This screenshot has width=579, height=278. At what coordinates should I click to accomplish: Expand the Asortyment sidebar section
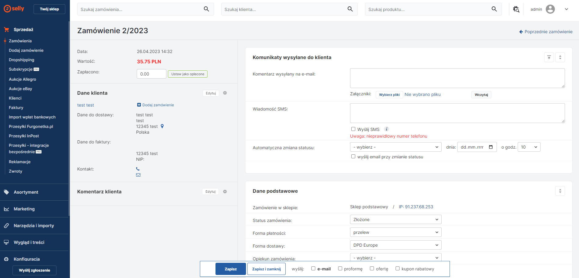pyautogui.click(x=26, y=192)
